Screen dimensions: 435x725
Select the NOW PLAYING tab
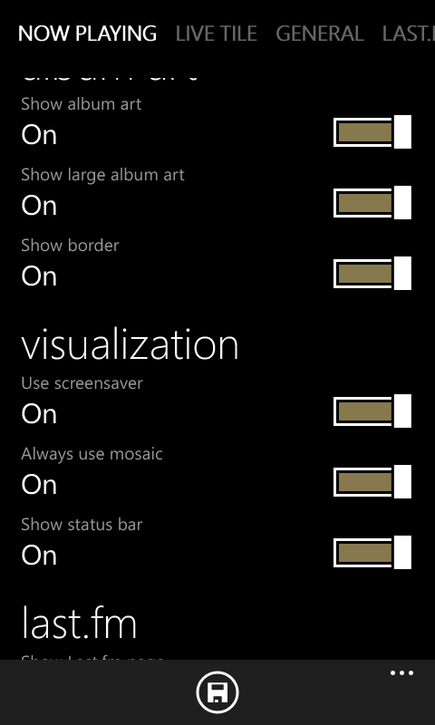coord(87,34)
